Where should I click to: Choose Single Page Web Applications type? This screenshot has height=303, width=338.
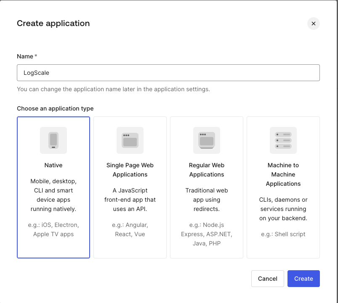130,187
